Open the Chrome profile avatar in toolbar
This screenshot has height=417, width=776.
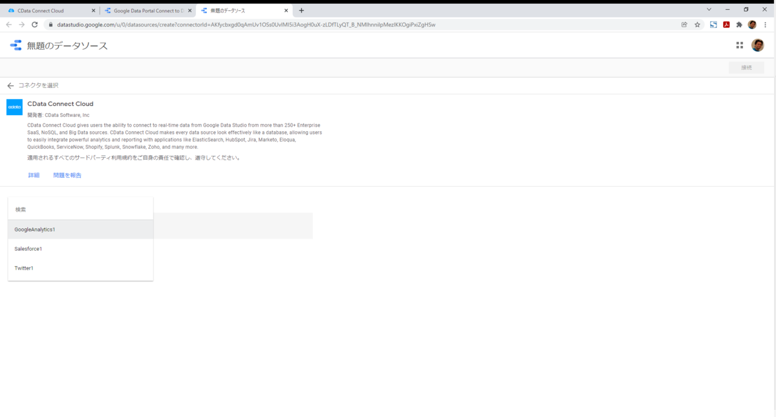coord(752,25)
